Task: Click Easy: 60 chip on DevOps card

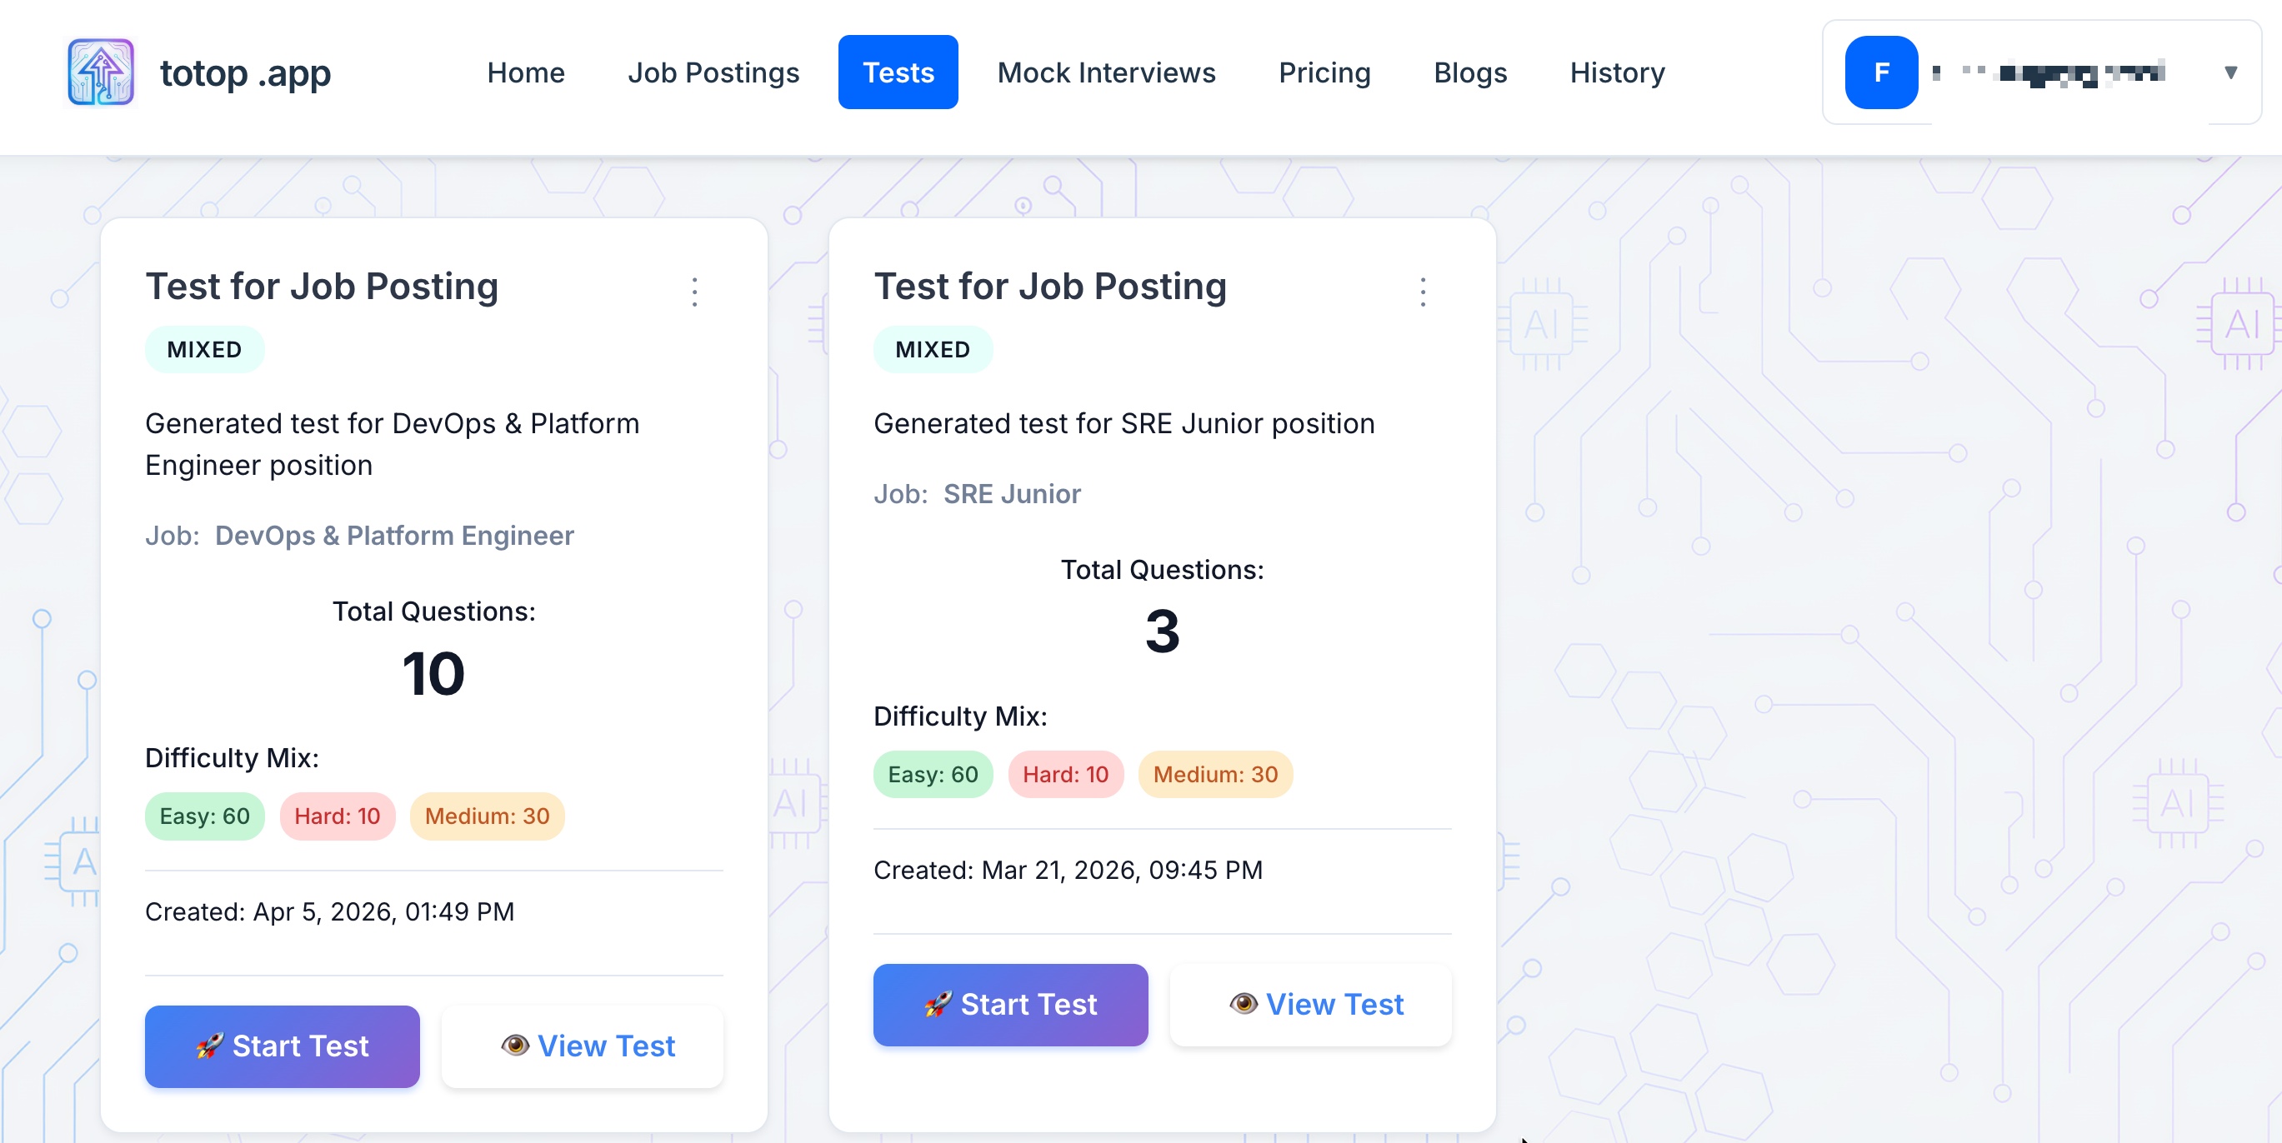Action: coord(205,816)
